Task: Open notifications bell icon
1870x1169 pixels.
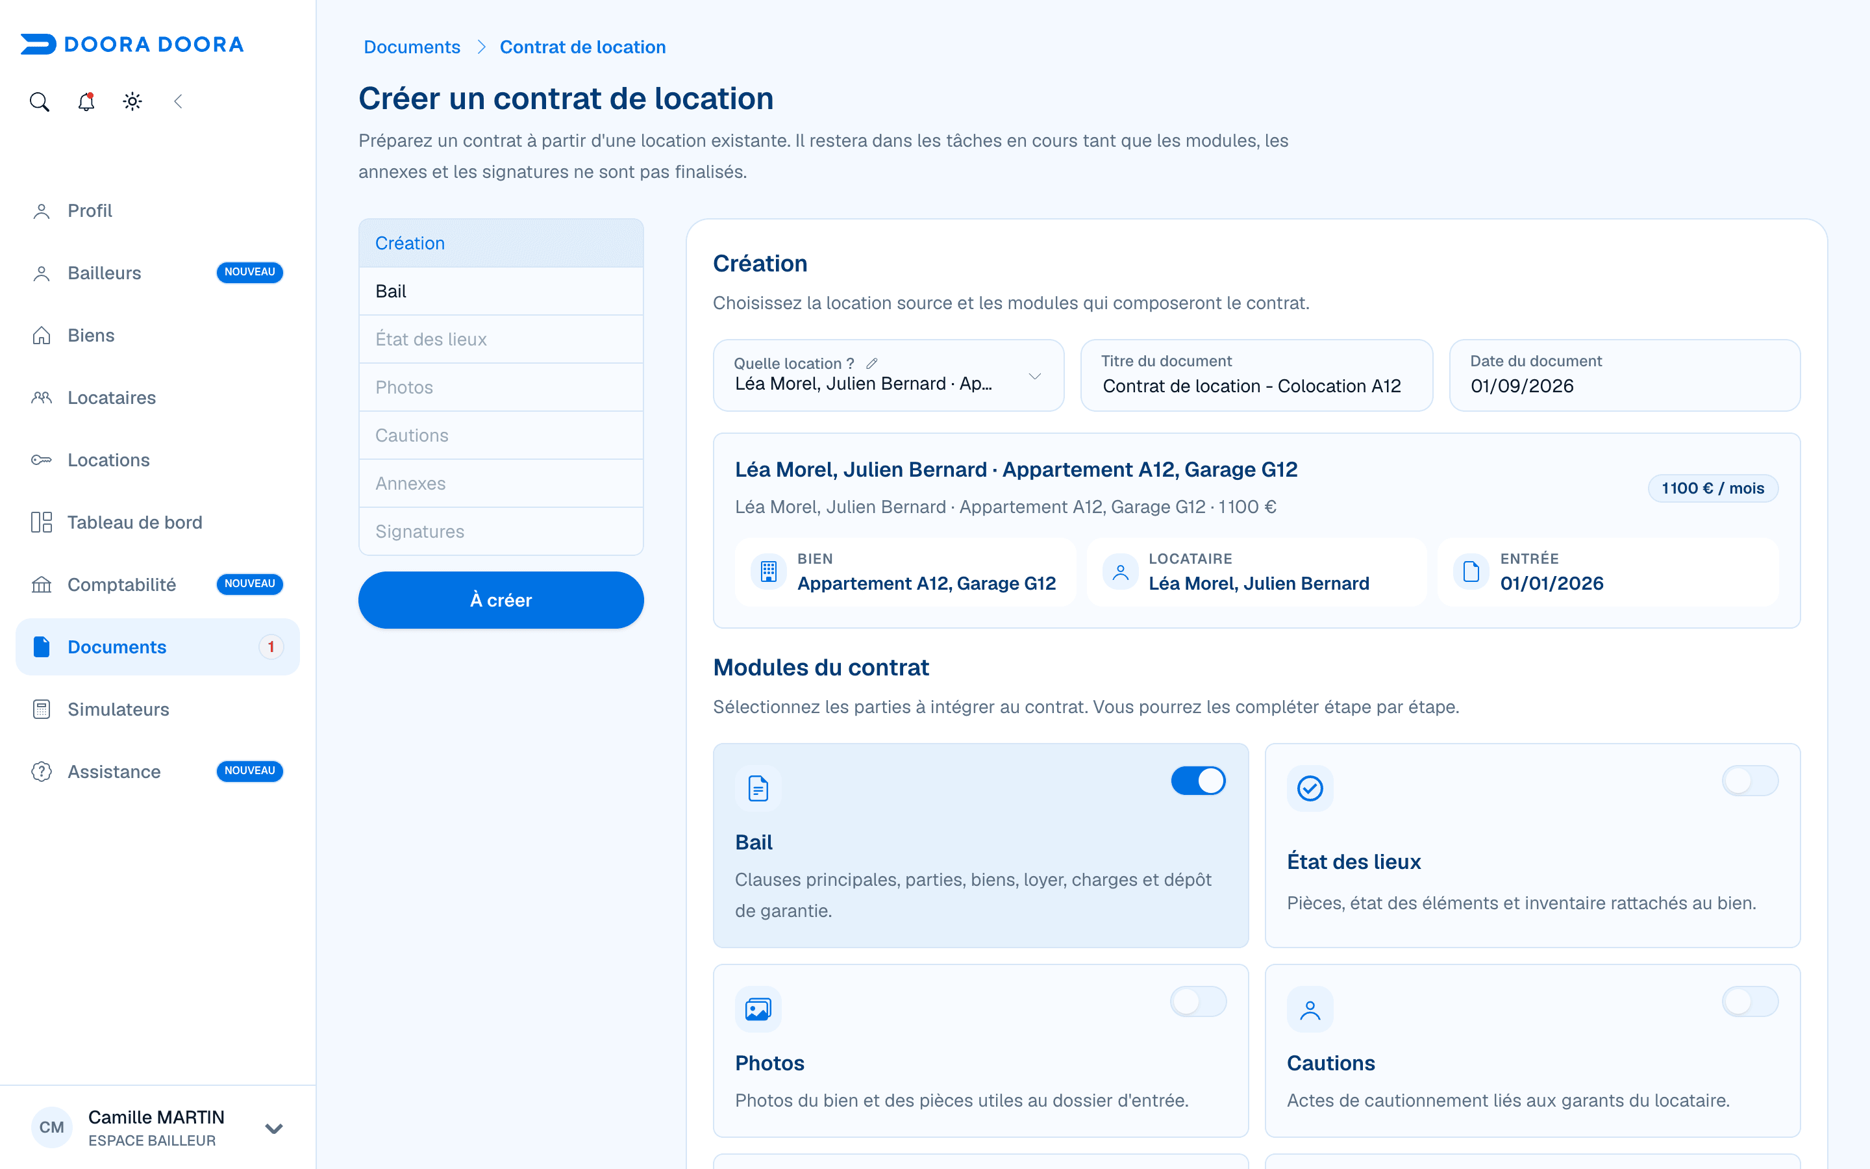Action: click(x=86, y=101)
